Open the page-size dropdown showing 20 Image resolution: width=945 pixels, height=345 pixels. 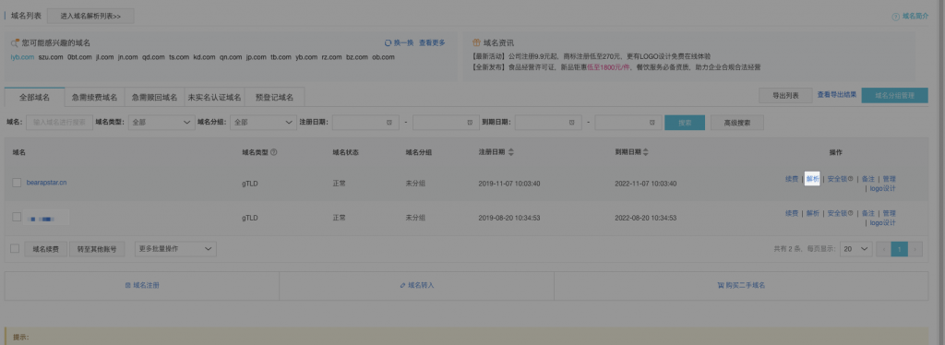point(855,249)
